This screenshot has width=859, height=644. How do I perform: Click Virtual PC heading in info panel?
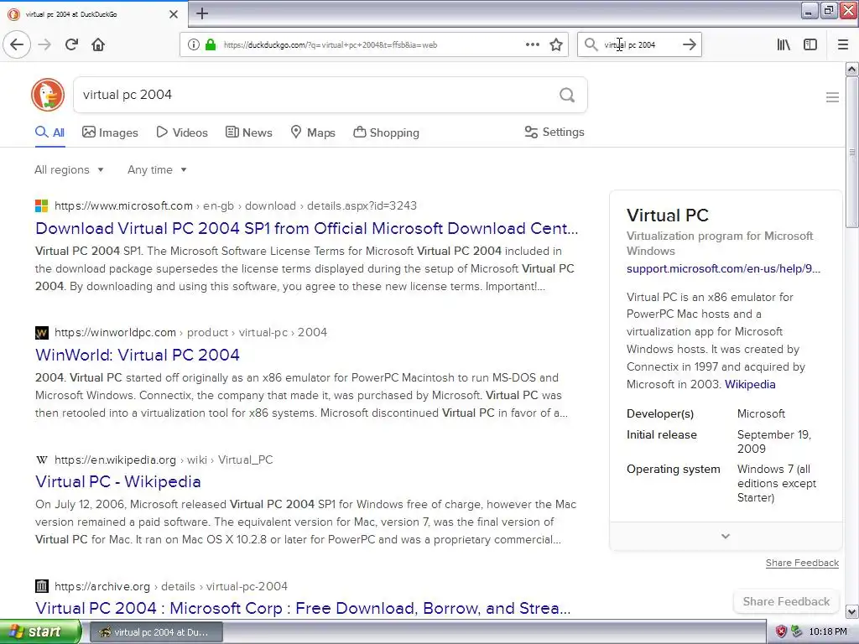[668, 216]
